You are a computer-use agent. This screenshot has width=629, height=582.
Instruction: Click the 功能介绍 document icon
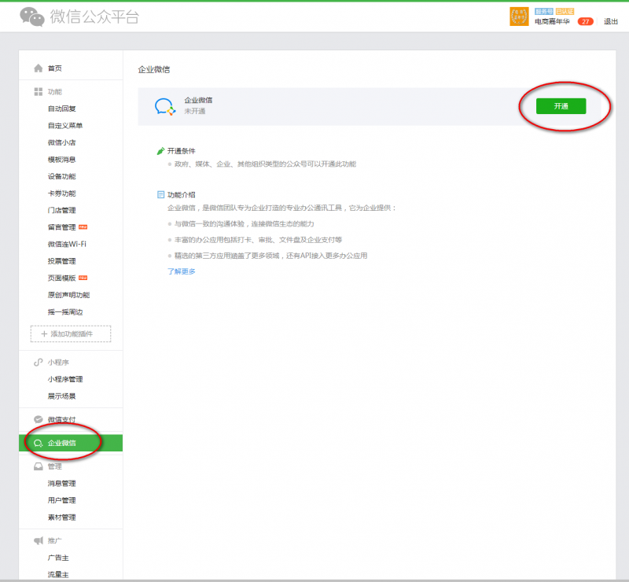(160, 195)
